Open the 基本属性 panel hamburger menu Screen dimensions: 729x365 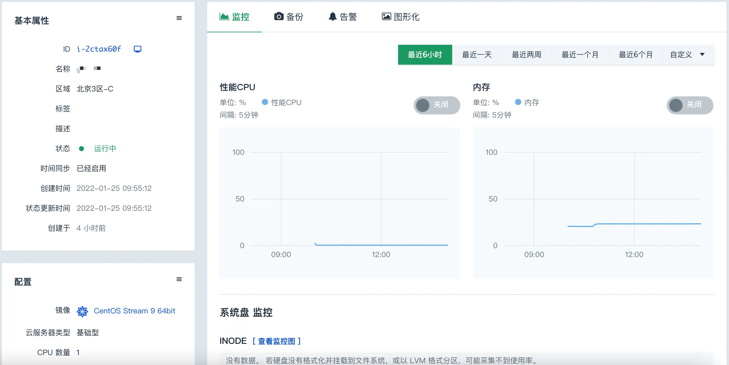179,18
